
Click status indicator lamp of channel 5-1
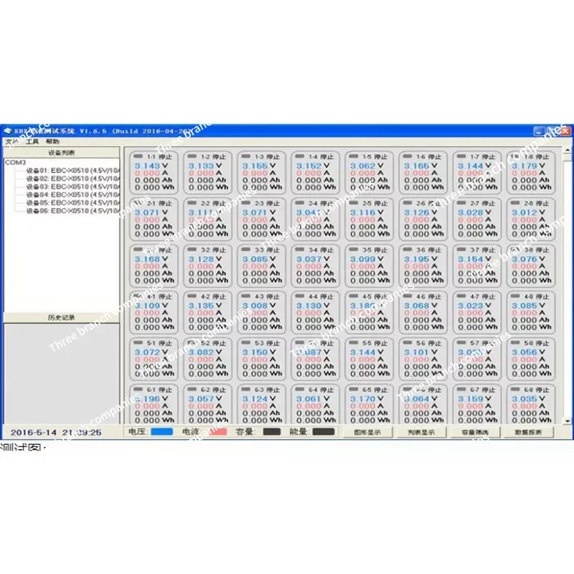pos(138,343)
